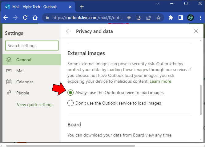This screenshot has height=147, width=205.
Task: Click the People icon in settings
Action: point(9,93)
